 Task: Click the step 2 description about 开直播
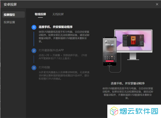[x=63, y=57]
